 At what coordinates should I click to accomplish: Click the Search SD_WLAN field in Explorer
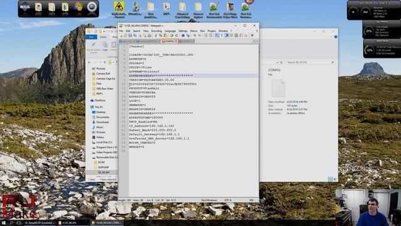tap(310, 62)
